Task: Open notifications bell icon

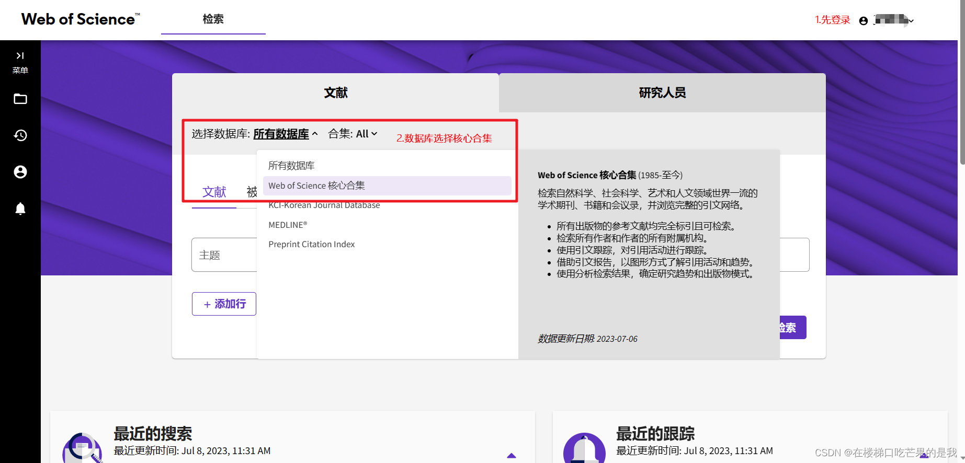Action: point(20,209)
